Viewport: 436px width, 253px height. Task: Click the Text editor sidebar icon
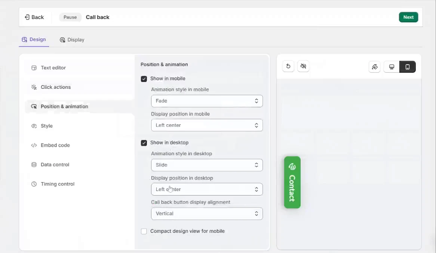(34, 68)
